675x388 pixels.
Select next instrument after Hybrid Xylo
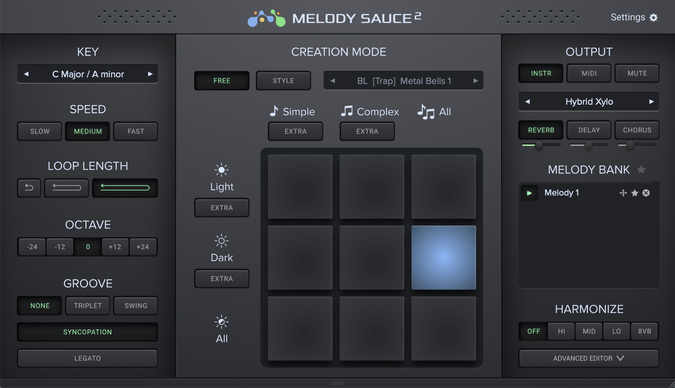pyautogui.click(x=651, y=102)
